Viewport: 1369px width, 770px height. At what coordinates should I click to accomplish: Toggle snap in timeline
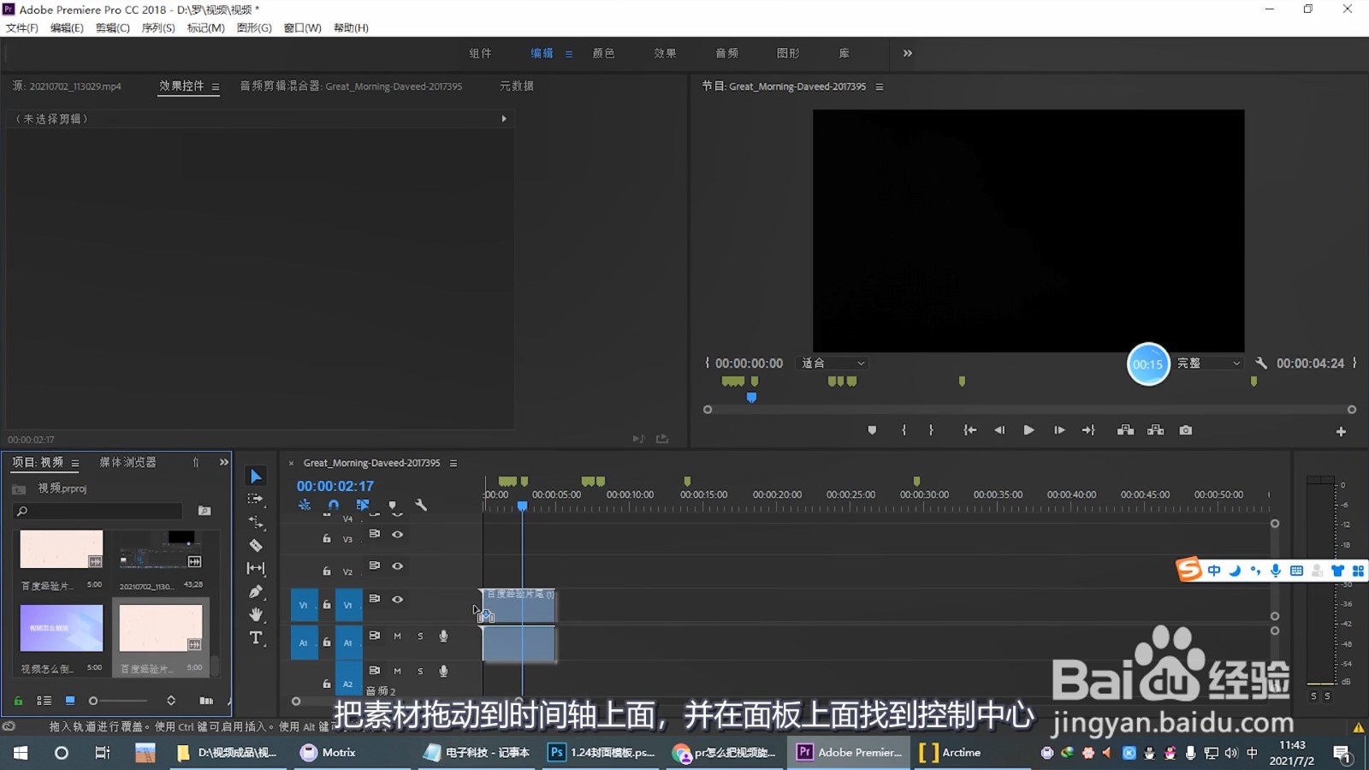pos(333,505)
